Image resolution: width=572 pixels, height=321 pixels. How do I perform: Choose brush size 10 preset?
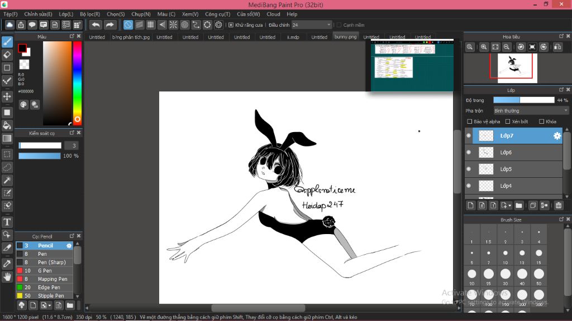[505, 256]
